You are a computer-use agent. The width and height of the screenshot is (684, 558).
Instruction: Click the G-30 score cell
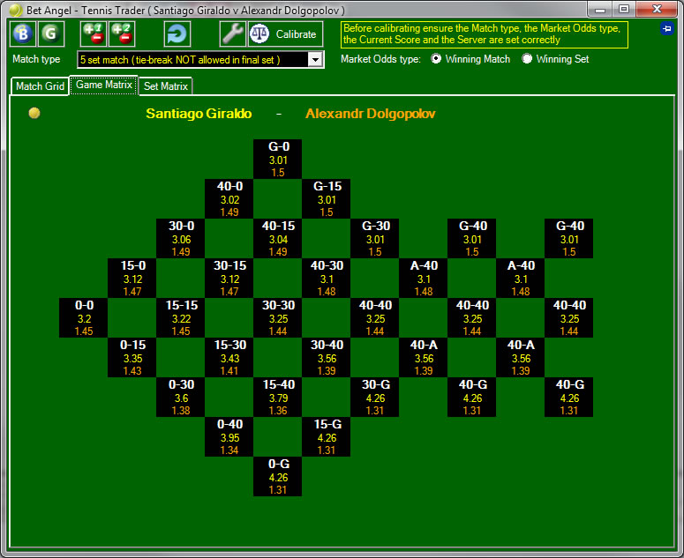[x=375, y=238]
